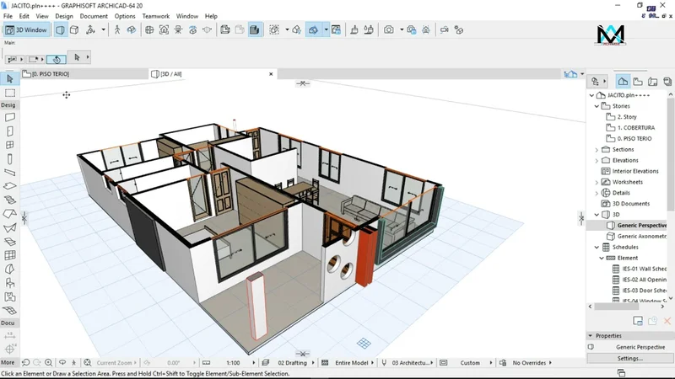Image resolution: width=675 pixels, height=379 pixels.
Task: Select Generic Axonometry in Navigator
Action: point(641,237)
